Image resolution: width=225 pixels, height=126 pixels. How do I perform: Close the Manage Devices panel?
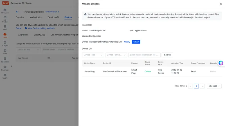(x=221, y=4)
